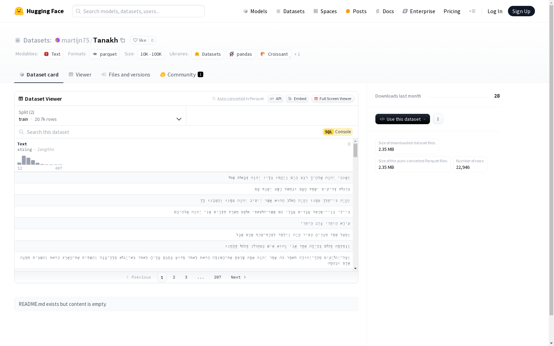This screenshot has width=554, height=346.
Task: Show the +1 more libraries
Action: [297, 54]
